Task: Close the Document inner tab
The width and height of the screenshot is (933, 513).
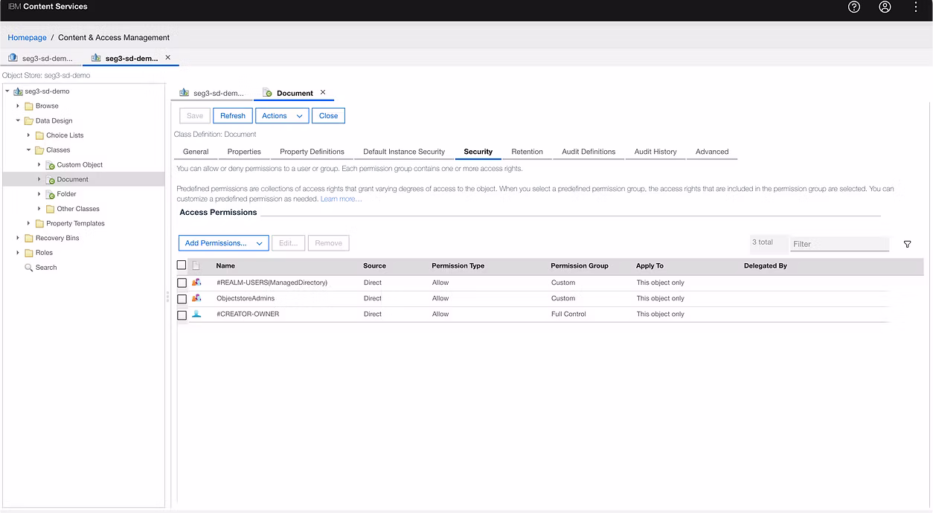Action: pos(323,92)
